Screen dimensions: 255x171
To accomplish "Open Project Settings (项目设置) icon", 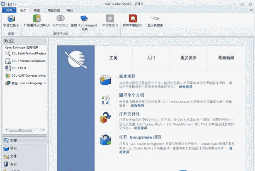I will (x=11, y=19).
